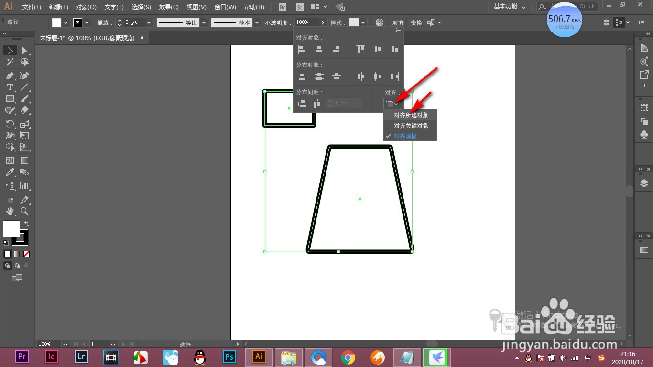Swap fill and stroke colors
653x367 pixels.
(x=27, y=224)
